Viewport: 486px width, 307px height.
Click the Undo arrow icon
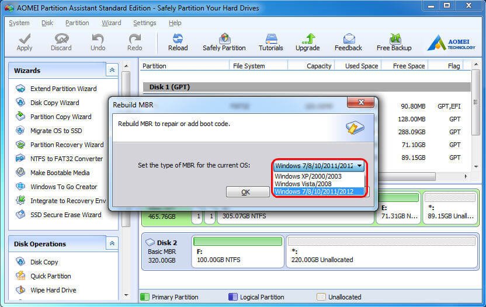click(x=98, y=39)
